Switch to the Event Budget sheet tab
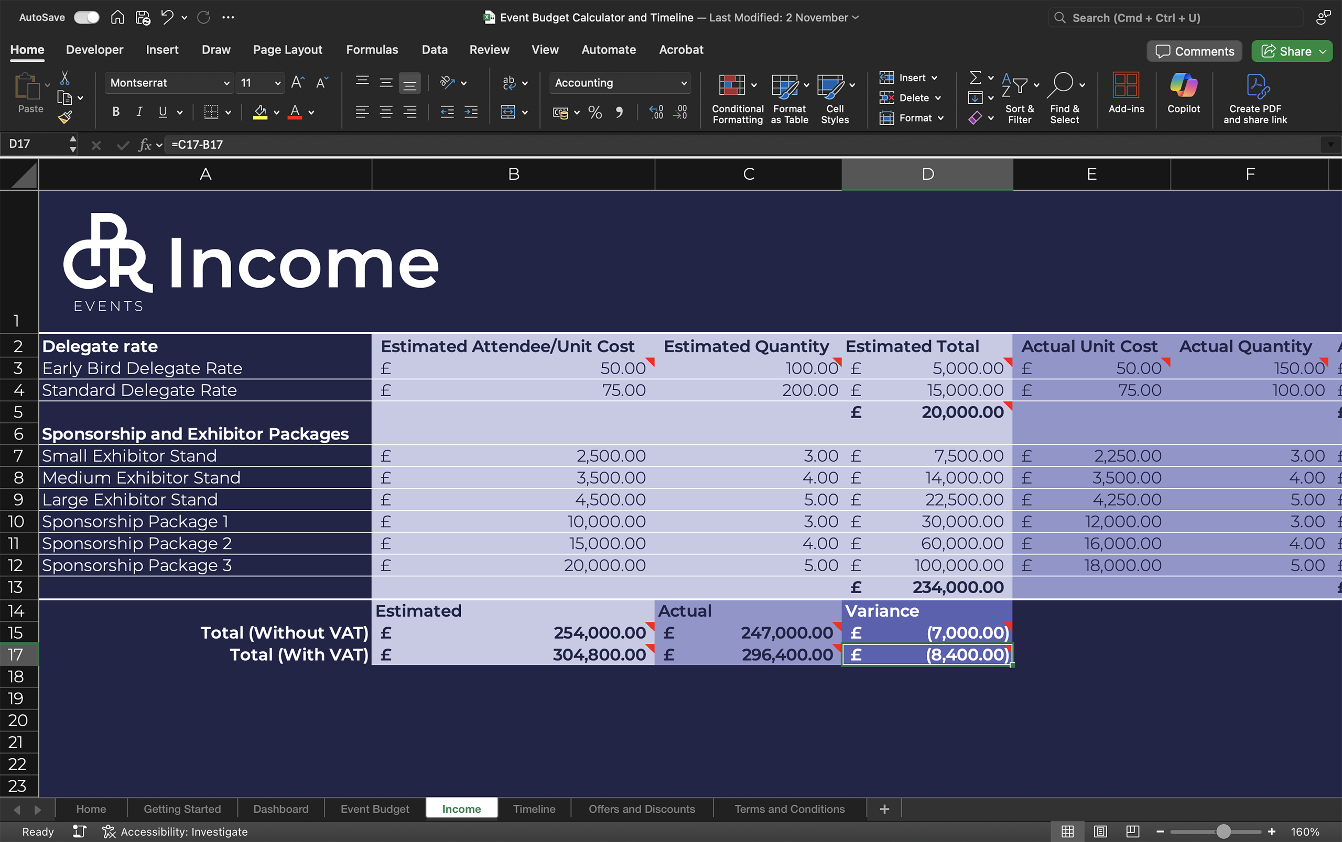Viewport: 1342px width, 842px height. coord(374,808)
